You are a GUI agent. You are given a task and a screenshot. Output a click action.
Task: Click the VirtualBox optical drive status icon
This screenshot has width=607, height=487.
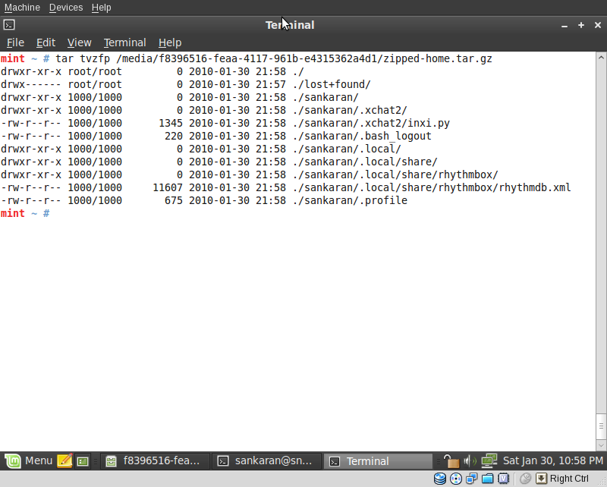pos(456,478)
